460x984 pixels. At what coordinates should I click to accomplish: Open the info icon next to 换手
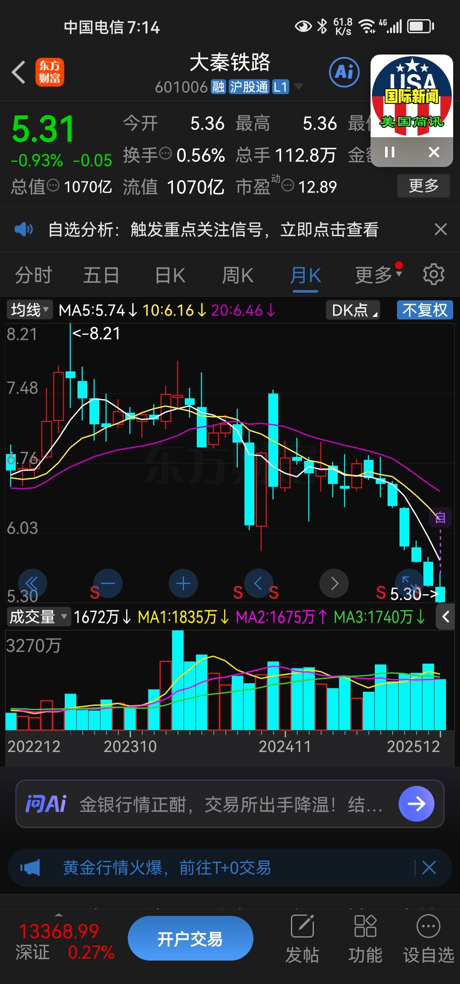[x=165, y=152]
